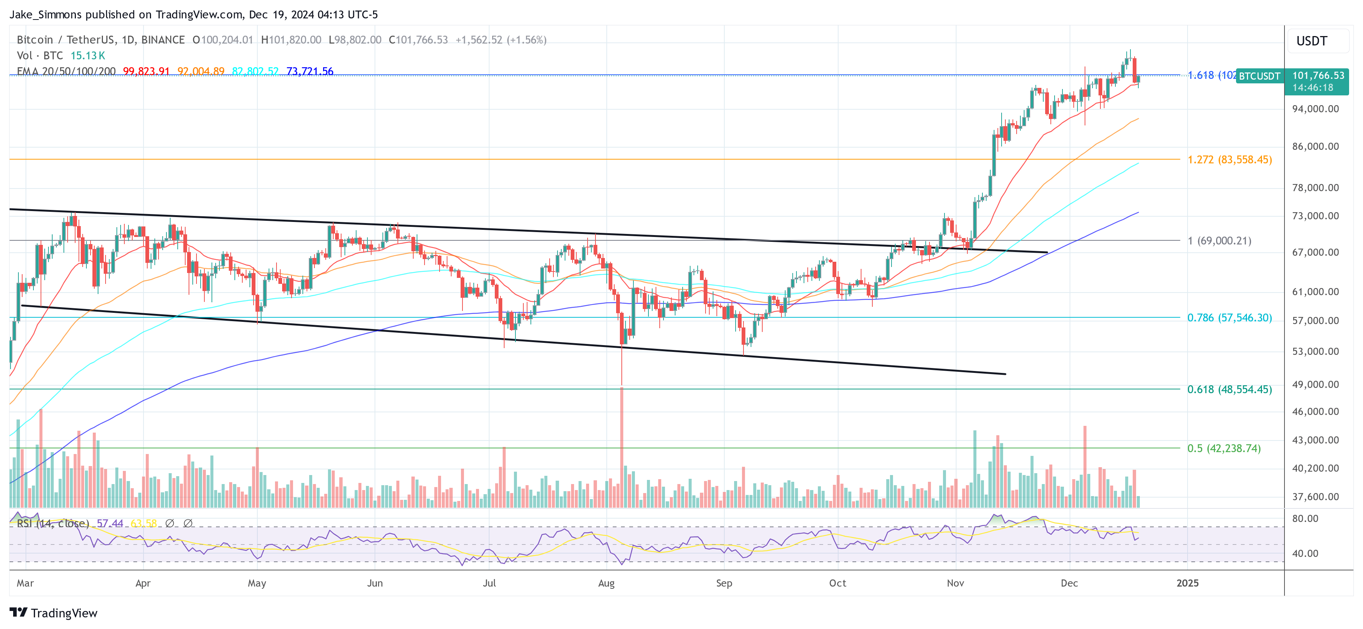Click the Jun label on time axis
Viewport: 1363px width, 629px height.
pyautogui.click(x=375, y=583)
